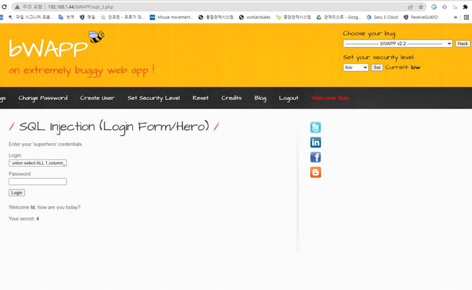Viewport: 472px width, 290px height.
Task: Click the 'Welcome Id, how are you today?' text
Action: pyautogui.click(x=44, y=207)
